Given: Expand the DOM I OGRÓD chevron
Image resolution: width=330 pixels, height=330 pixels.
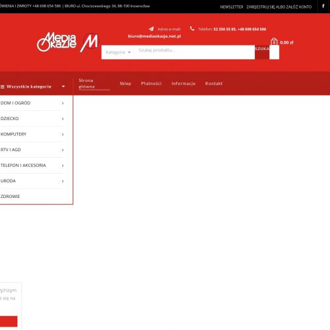Looking at the screenshot, I should tap(63, 103).
